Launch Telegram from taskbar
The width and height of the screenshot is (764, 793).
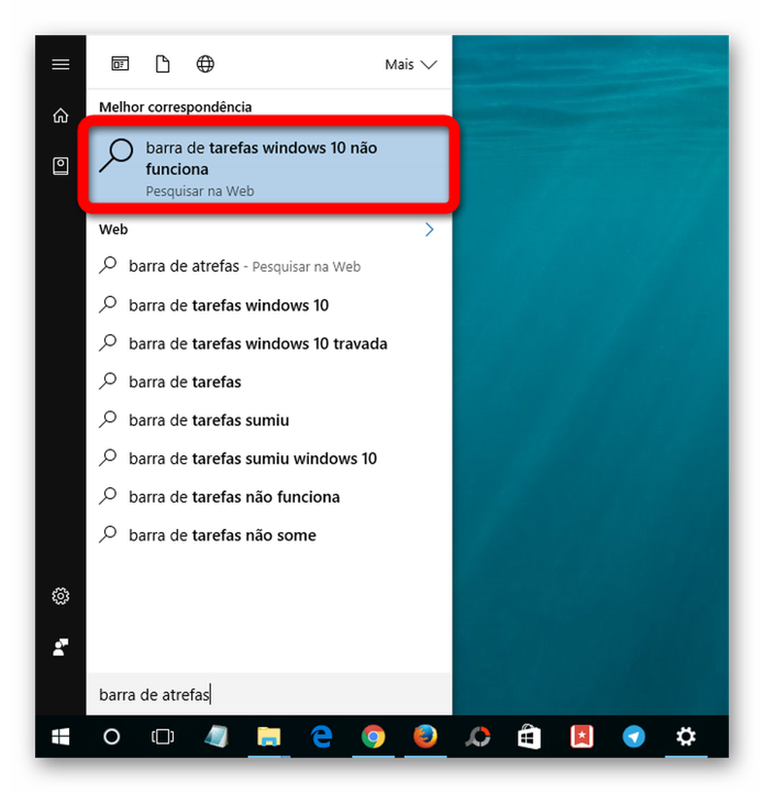(634, 737)
